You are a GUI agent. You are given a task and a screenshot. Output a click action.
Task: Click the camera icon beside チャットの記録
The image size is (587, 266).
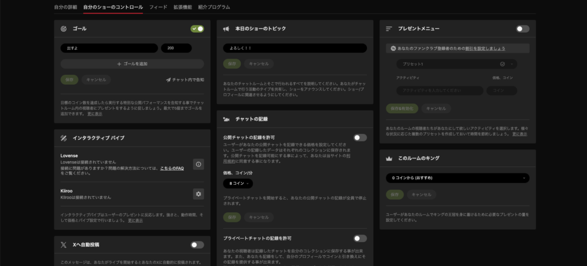coord(226,119)
